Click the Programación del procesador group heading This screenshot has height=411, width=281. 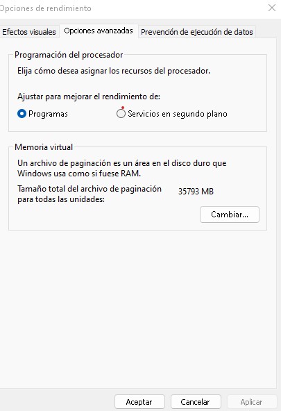(69, 55)
